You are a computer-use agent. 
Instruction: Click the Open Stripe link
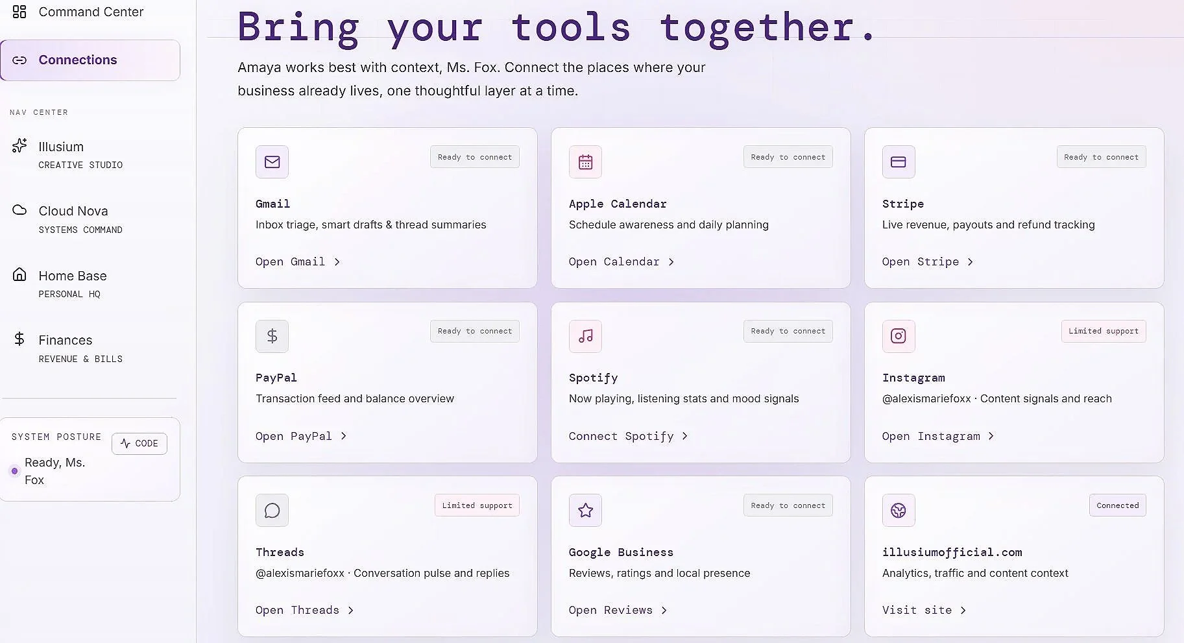(928, 262)
